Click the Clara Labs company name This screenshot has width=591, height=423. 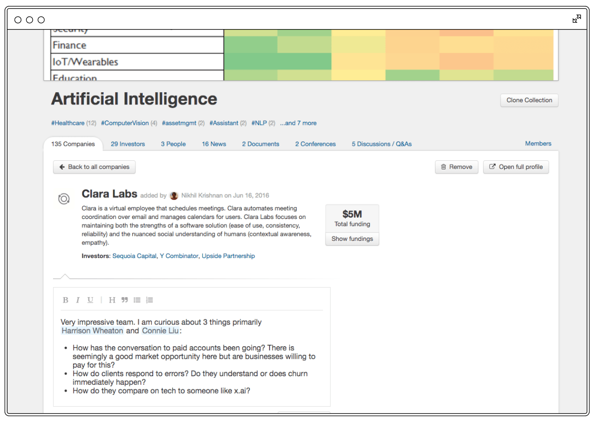pyautogui.click(x=110, y=194)
